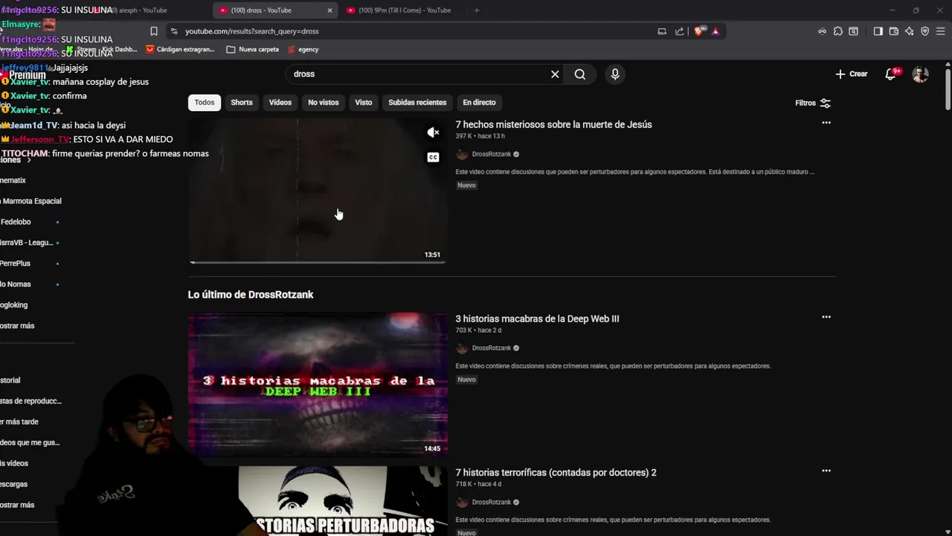Open Brave VPN shield icon

[925, 31]
